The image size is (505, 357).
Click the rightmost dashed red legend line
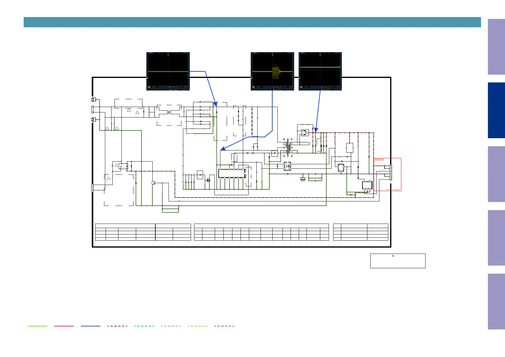tap(224, 326)
